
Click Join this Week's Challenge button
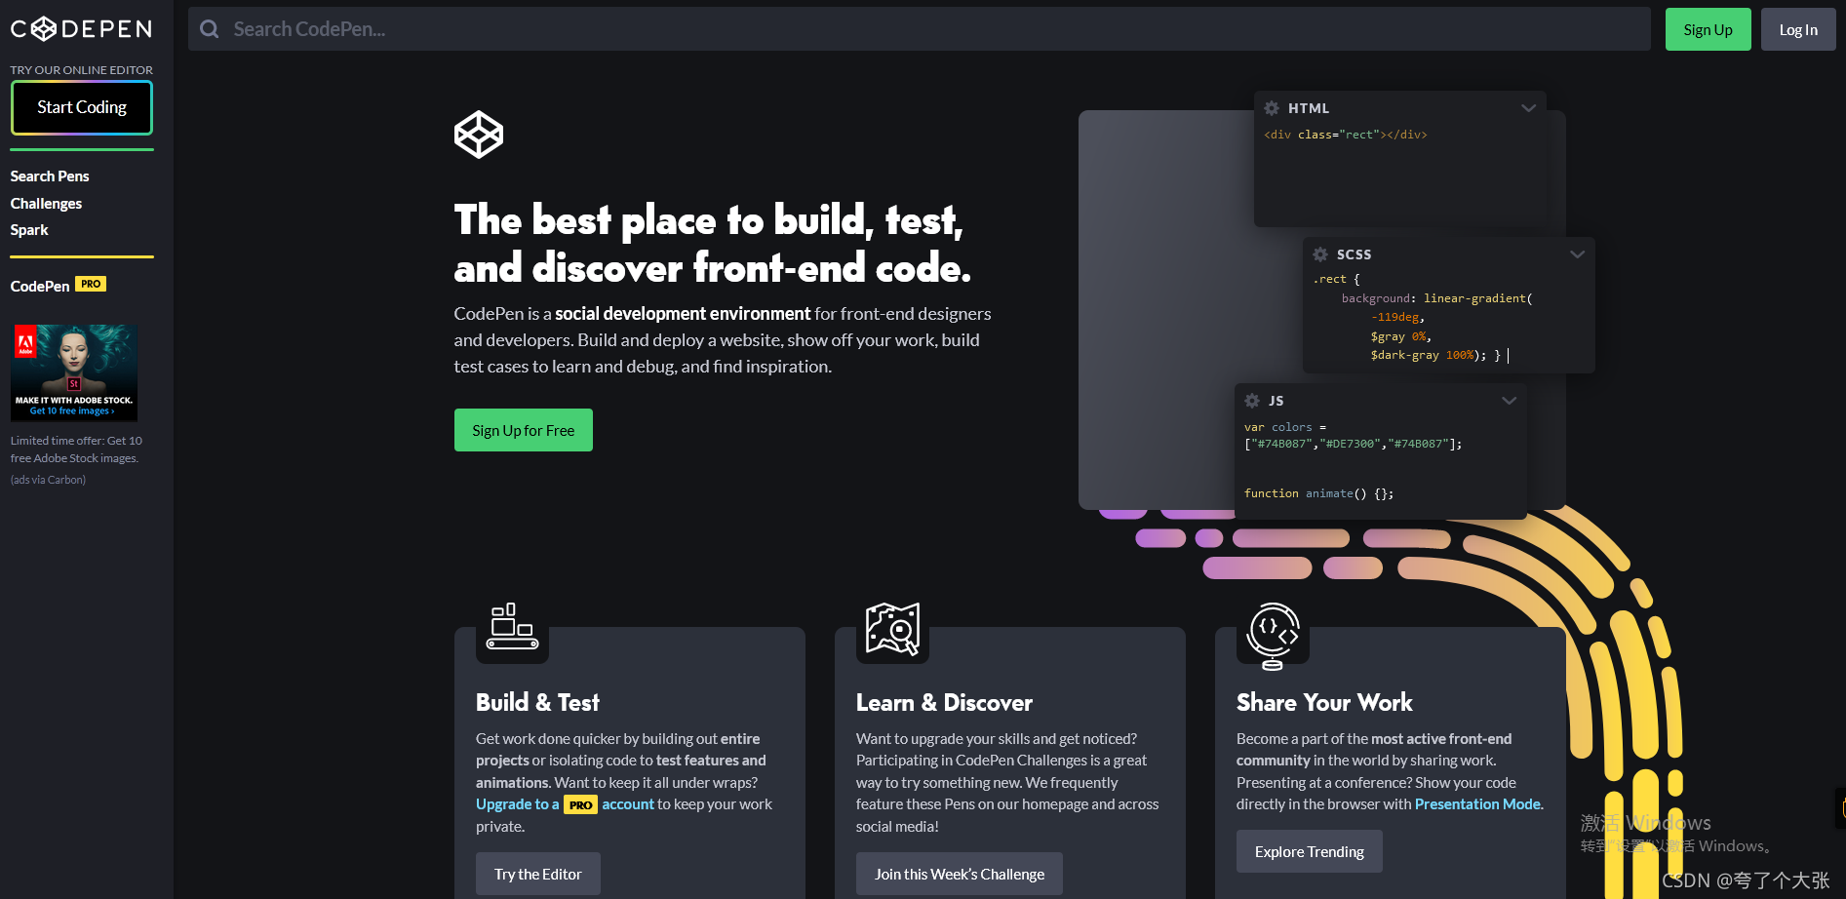click(960, 874)
